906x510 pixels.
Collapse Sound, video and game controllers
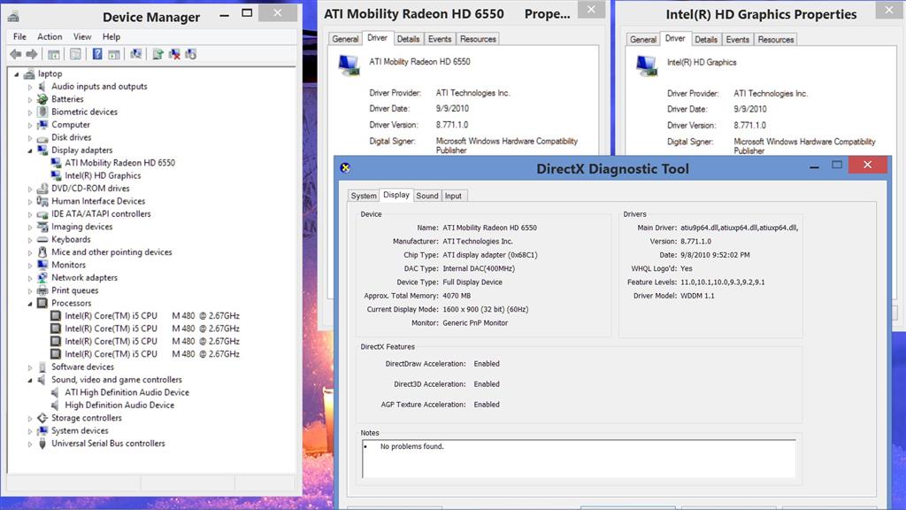point(30,380)
